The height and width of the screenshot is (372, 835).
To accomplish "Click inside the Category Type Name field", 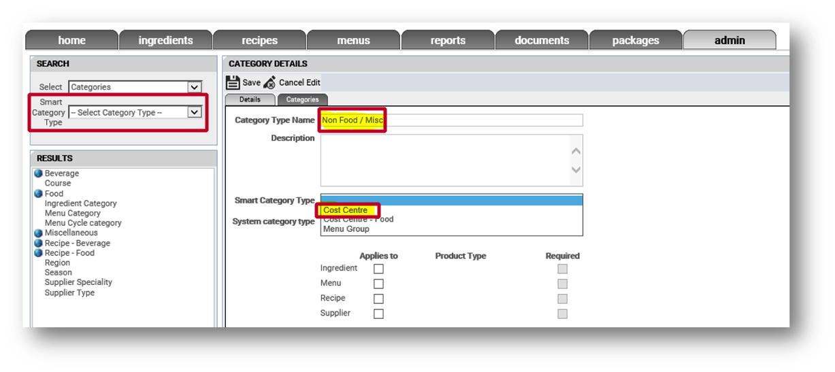I will (452, 120).
